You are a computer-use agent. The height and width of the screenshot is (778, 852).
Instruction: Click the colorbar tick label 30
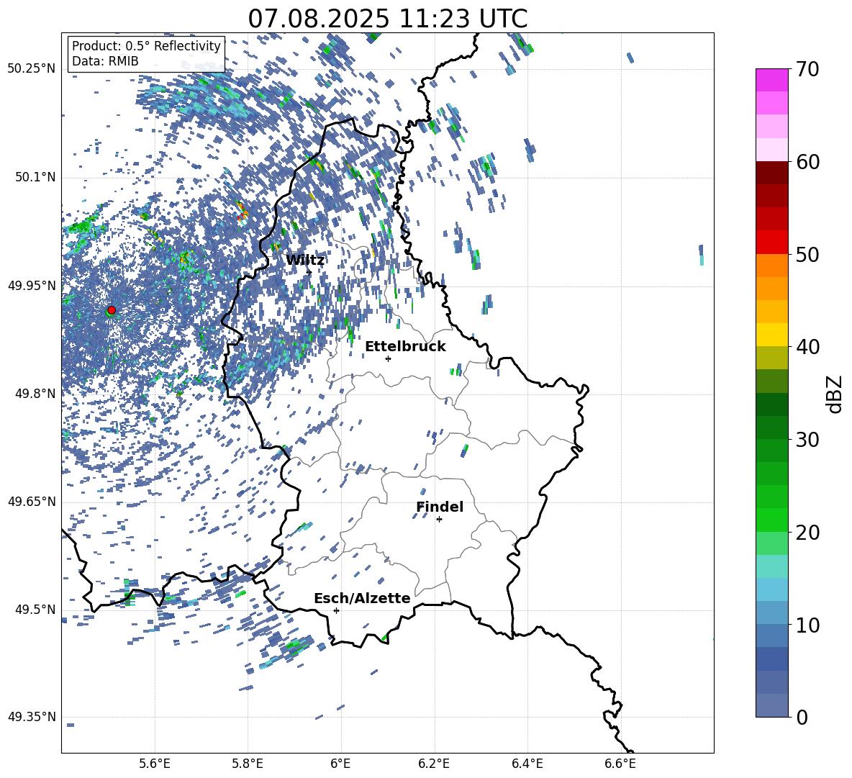807,440
